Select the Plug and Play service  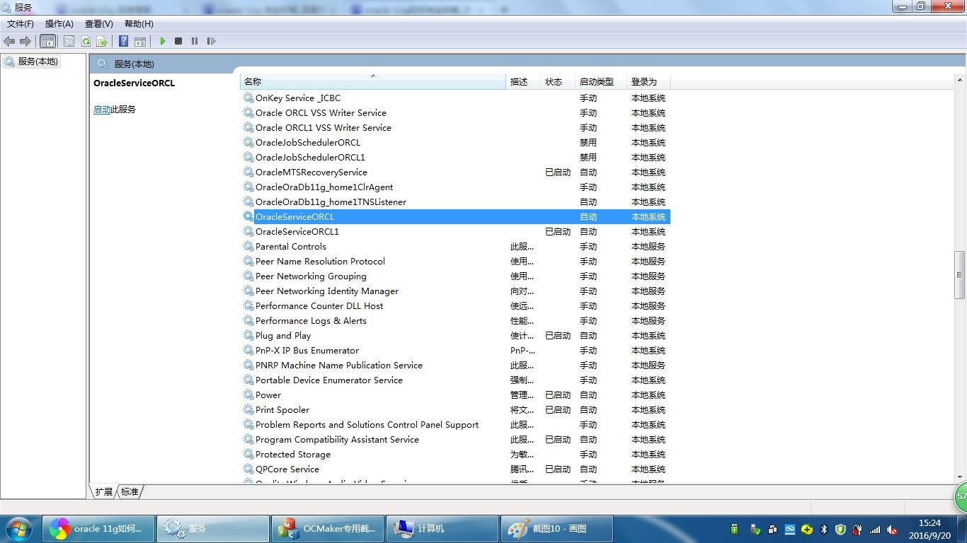(x=455, y=336)
